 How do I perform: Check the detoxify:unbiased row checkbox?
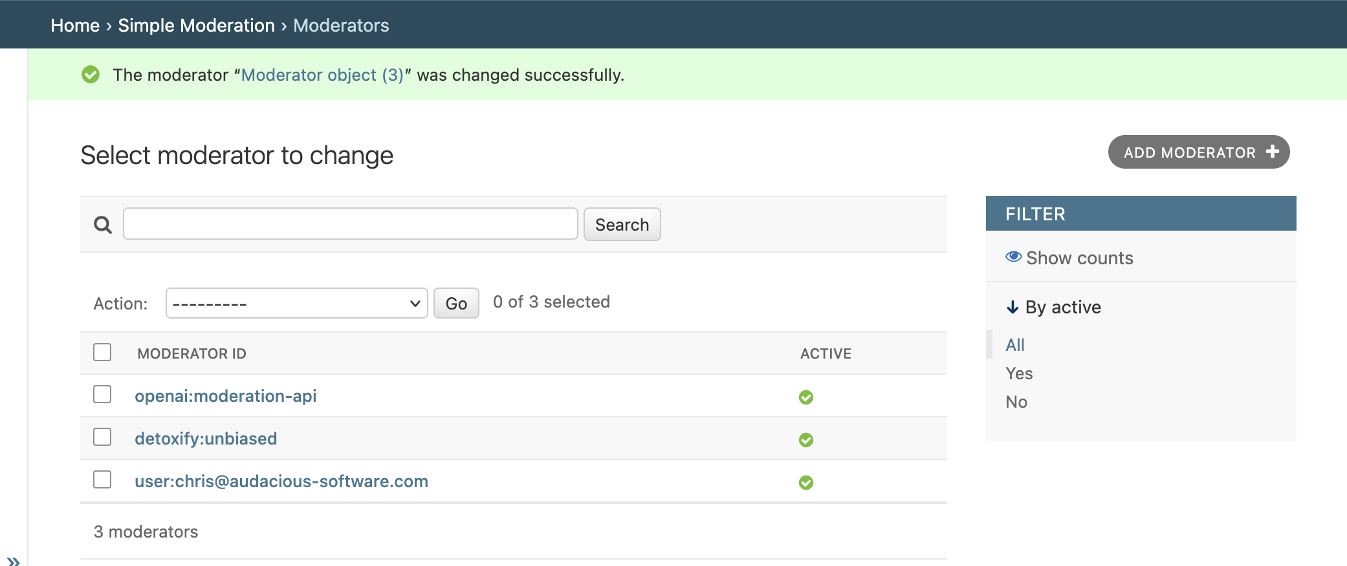coord(102,437)
